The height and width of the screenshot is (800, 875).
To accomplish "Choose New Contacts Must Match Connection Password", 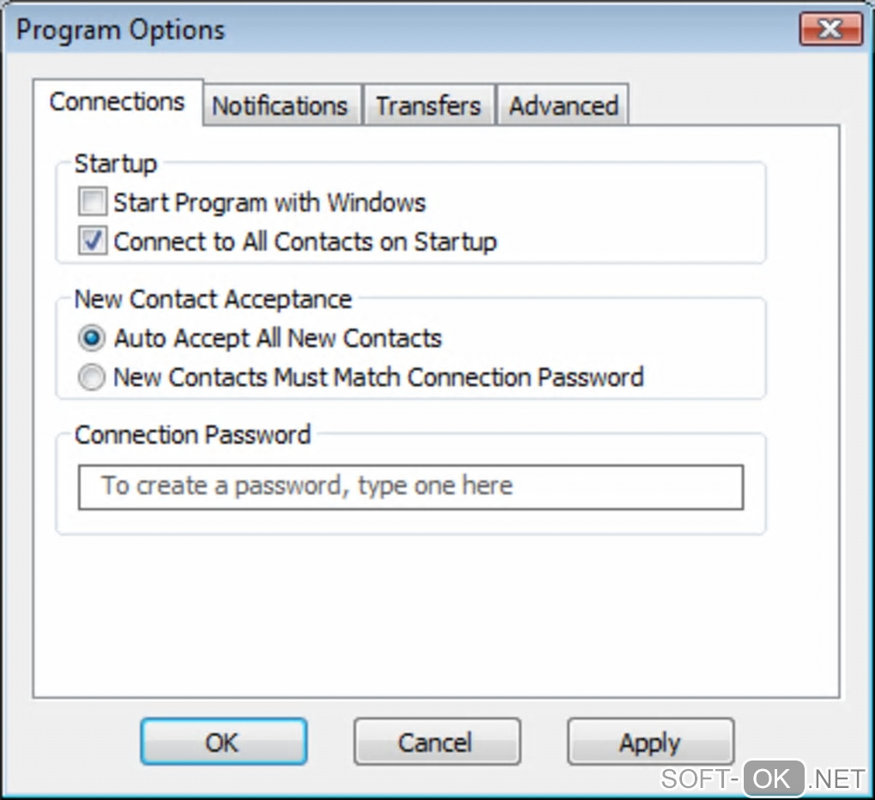I will (92, 378).
